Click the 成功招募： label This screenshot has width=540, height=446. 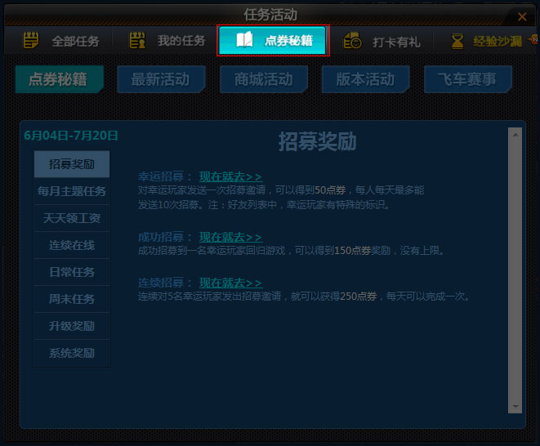pos(165,237)
